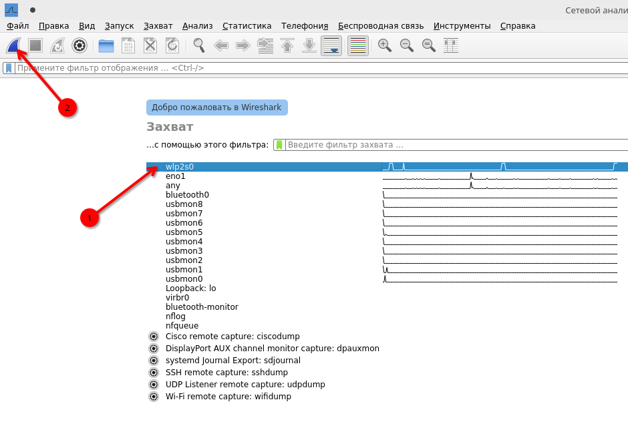Open the Захват menu
The image size is (628, 434).
point(158,26)
